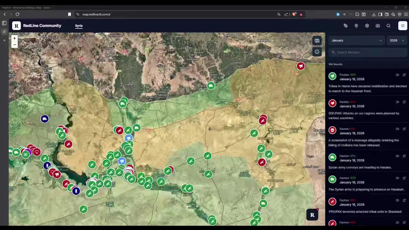
Task: Bookmark this page icon in address bar
Action: (69, 14)
